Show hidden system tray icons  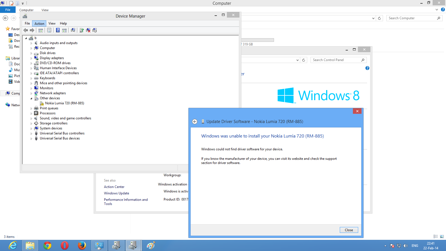coord(385,246)
